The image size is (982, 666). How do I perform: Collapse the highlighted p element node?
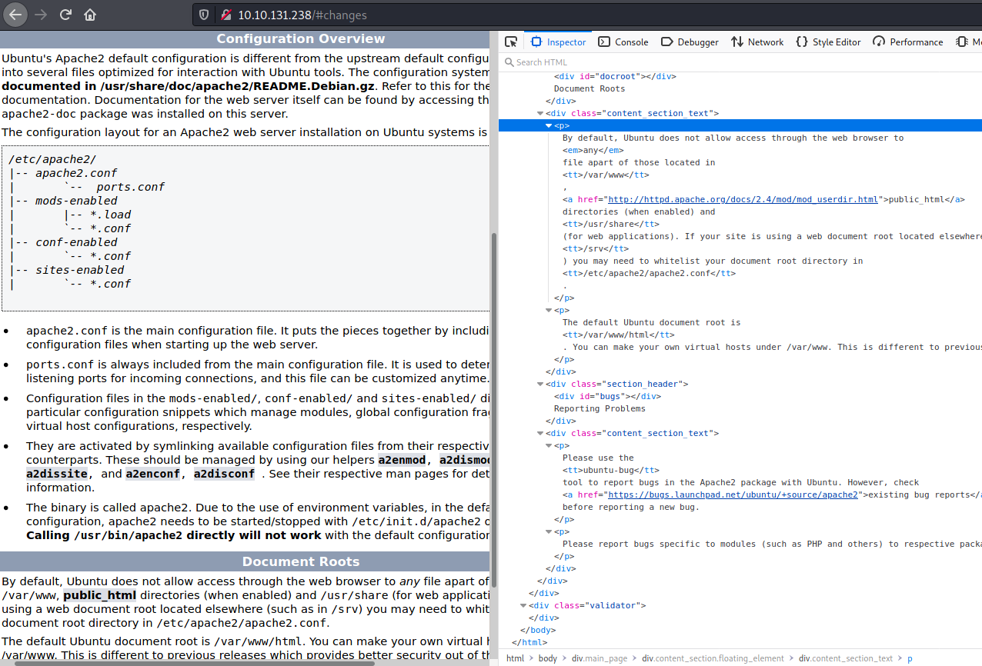pos(549,125)
